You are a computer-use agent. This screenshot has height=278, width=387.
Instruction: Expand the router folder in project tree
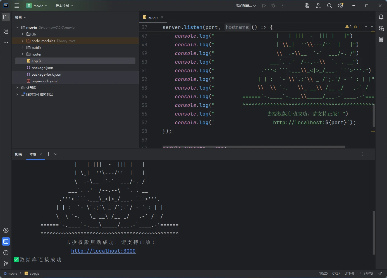click(x=23, y=54)
